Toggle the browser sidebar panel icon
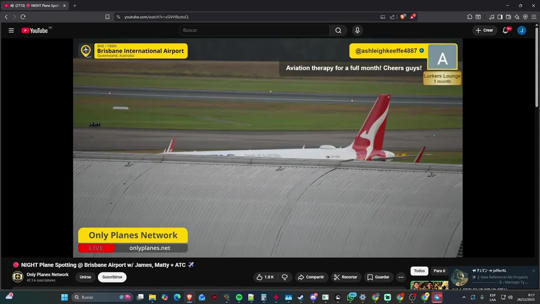Screen dimensions: 540x304 pos(500,17)
